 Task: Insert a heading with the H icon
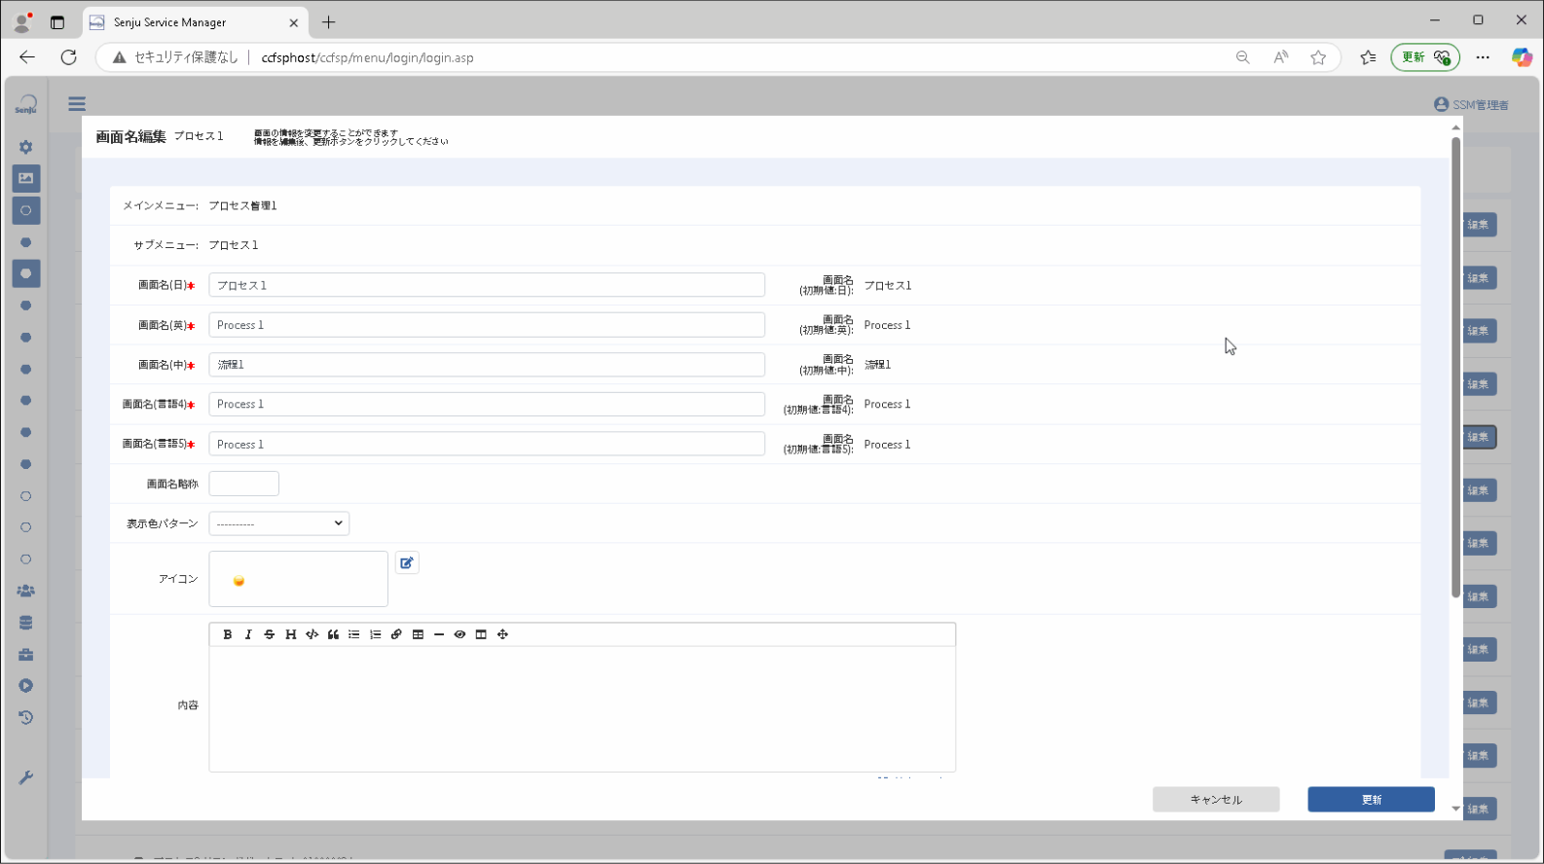tap(291, 634)
